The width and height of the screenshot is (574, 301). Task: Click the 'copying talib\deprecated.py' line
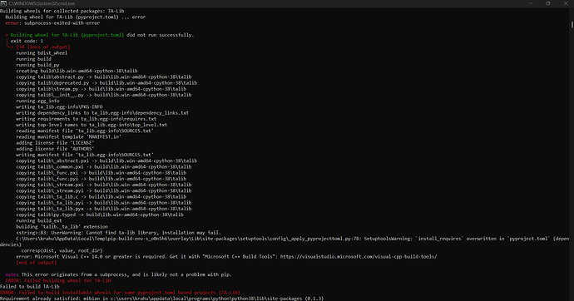106,83
